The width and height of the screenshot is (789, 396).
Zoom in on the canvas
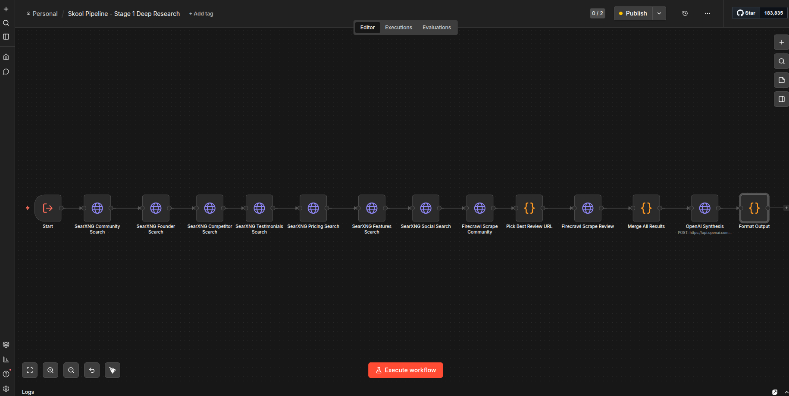[x=50, y=370]
